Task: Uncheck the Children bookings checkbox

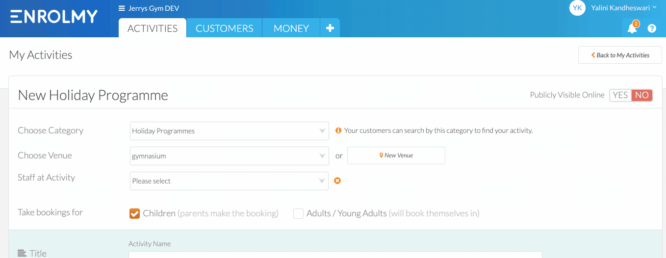Action: click(134, 213)
